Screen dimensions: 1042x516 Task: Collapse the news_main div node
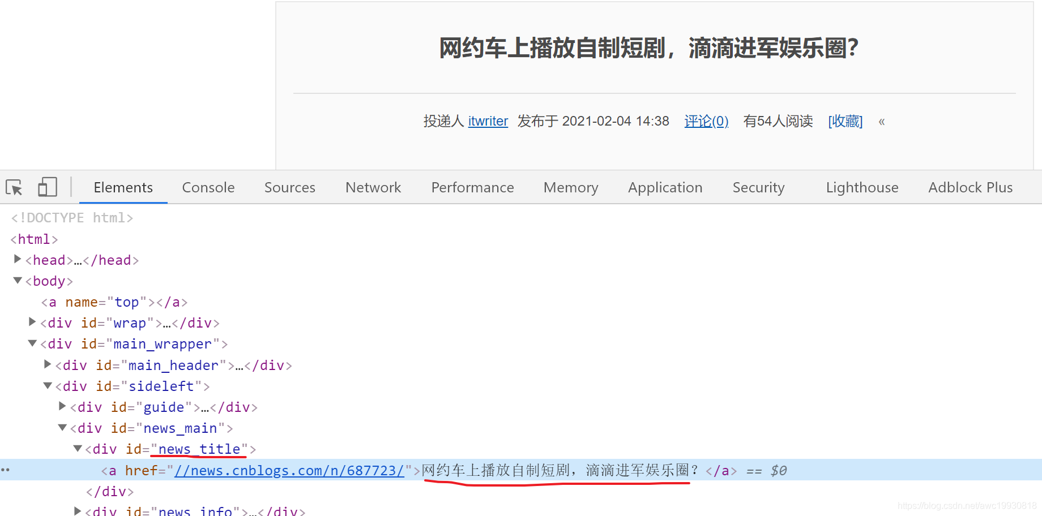click(62, 428)
